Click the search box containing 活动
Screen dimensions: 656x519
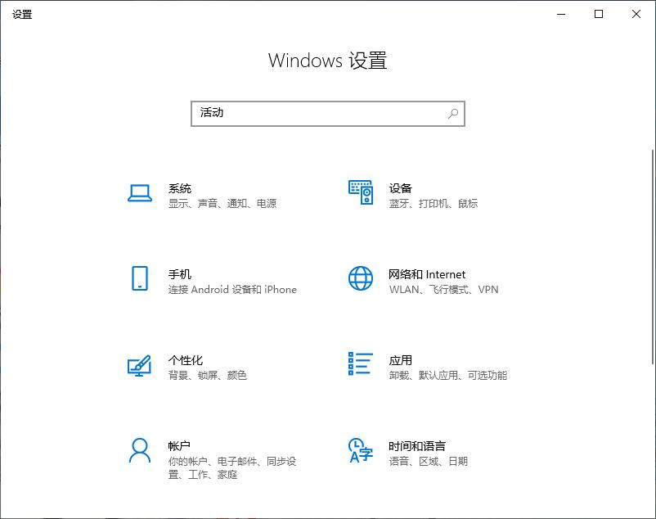(x=328, y=114)
